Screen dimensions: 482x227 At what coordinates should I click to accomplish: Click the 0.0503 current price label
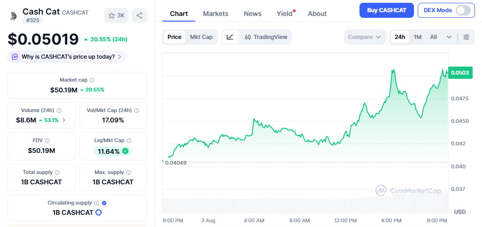pos(460,73)
